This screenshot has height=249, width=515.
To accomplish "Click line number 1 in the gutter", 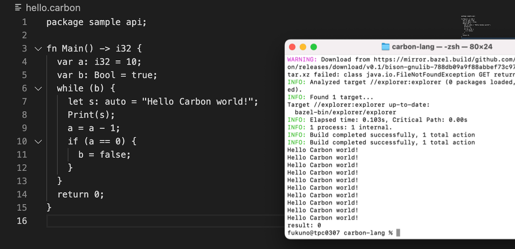I will (24, 22).
